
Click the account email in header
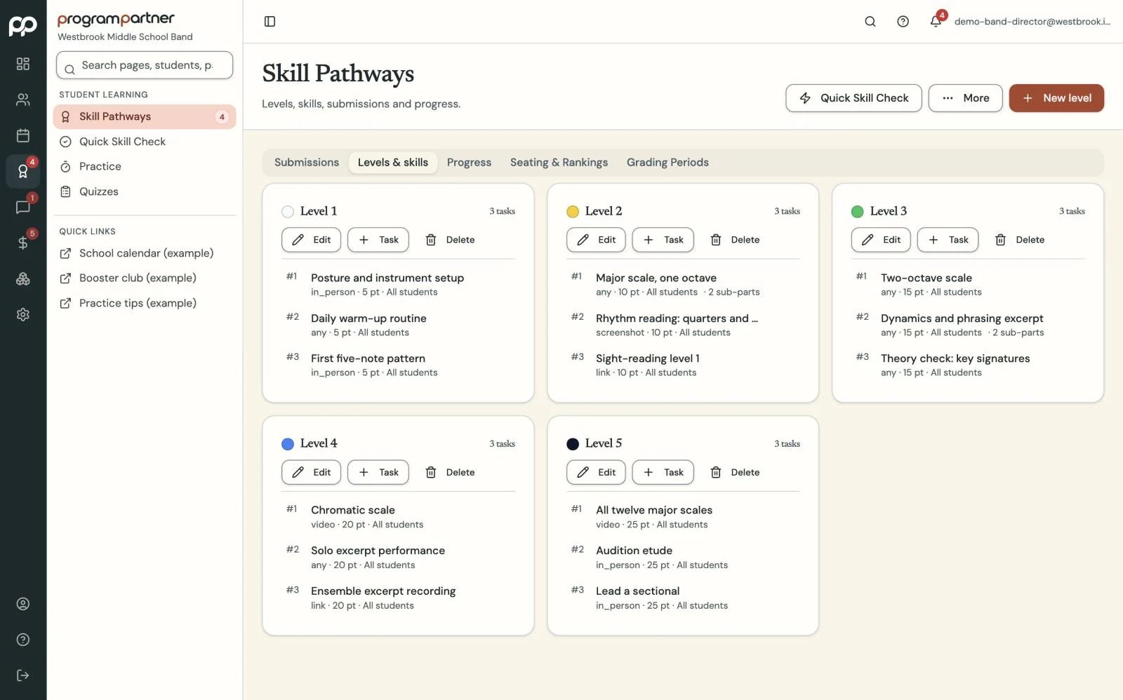click(x=1032, y=22)
